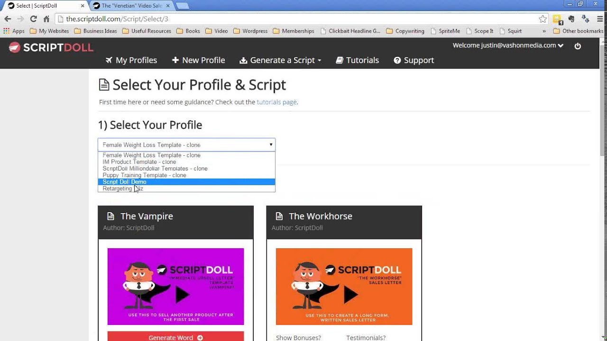Open the tutorials page link
Image resolution: width=607 pixels, height=341 pixels.
[276, 102]
